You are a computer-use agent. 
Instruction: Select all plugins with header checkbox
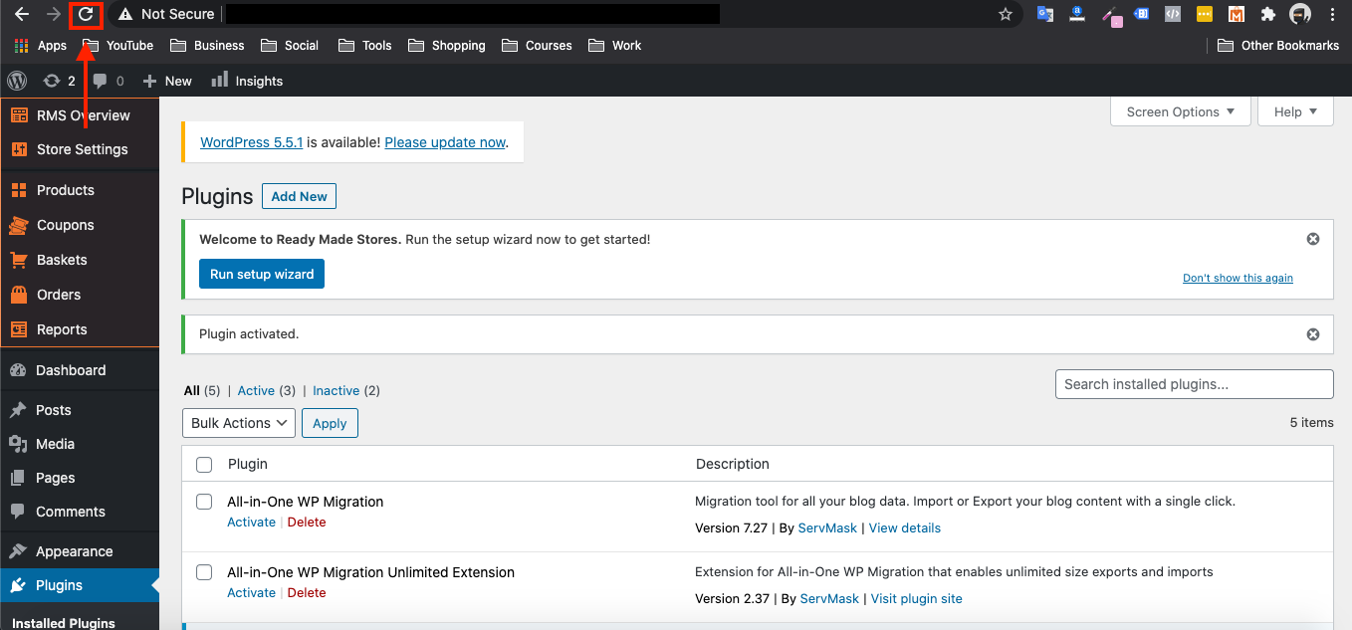204,465
